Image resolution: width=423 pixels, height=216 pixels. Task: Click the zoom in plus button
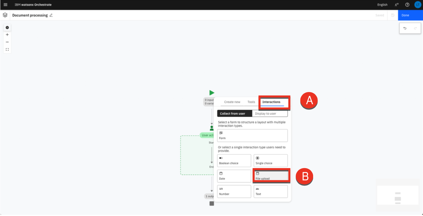click(7, 35)
